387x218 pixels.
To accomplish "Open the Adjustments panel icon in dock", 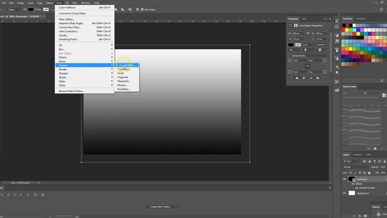I will (x=337, y=35).
